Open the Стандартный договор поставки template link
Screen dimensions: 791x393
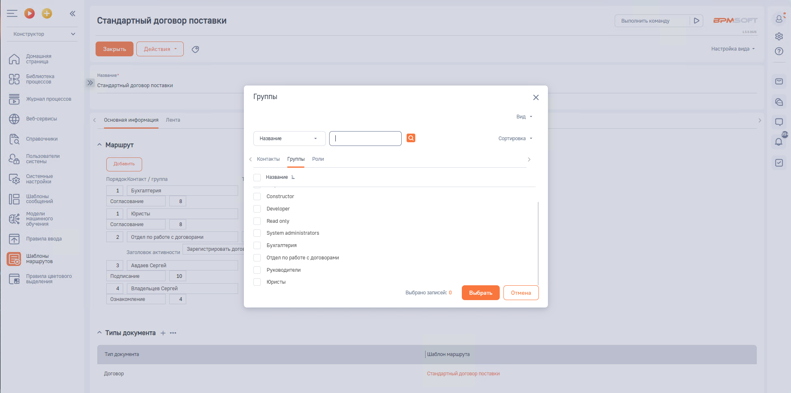(x=463, y=374)
